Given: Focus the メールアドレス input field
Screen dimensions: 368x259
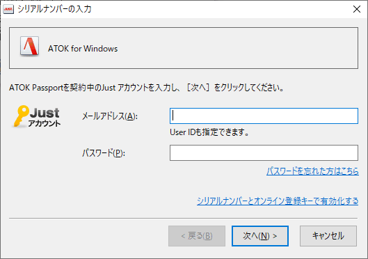Looking at the screenshot, I should (x=264, y=116).
